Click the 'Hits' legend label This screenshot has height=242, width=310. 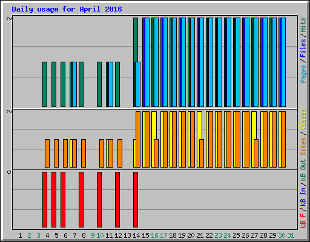(303, 25)
